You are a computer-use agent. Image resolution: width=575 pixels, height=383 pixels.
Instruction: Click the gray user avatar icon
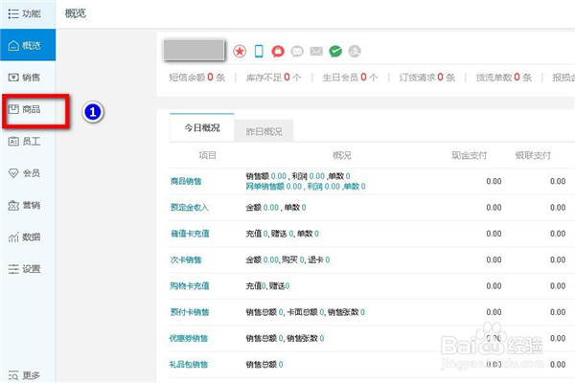coord(355,51)
